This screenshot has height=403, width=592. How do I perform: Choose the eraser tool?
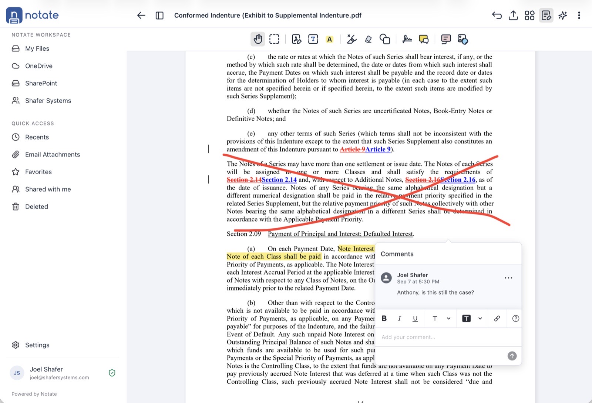click(368, 39)
